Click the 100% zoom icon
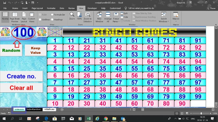Screen dimensions: 218x122 click(x=79, y=15)
